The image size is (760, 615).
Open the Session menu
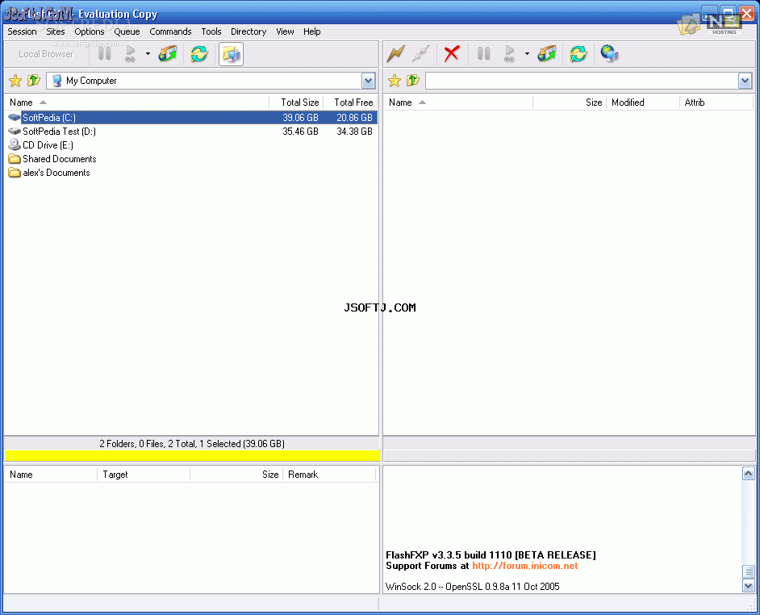(22, 31)
